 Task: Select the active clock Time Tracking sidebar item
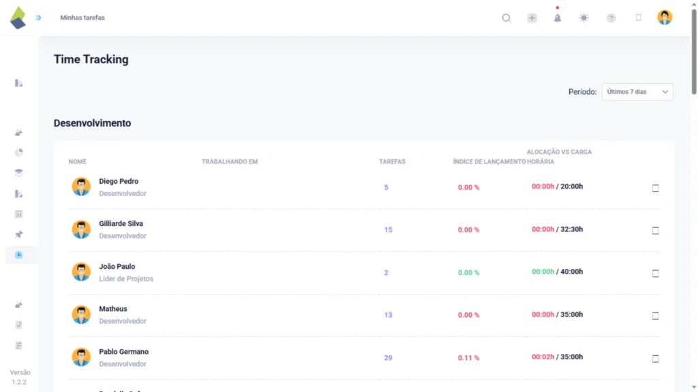pos(19,255)
